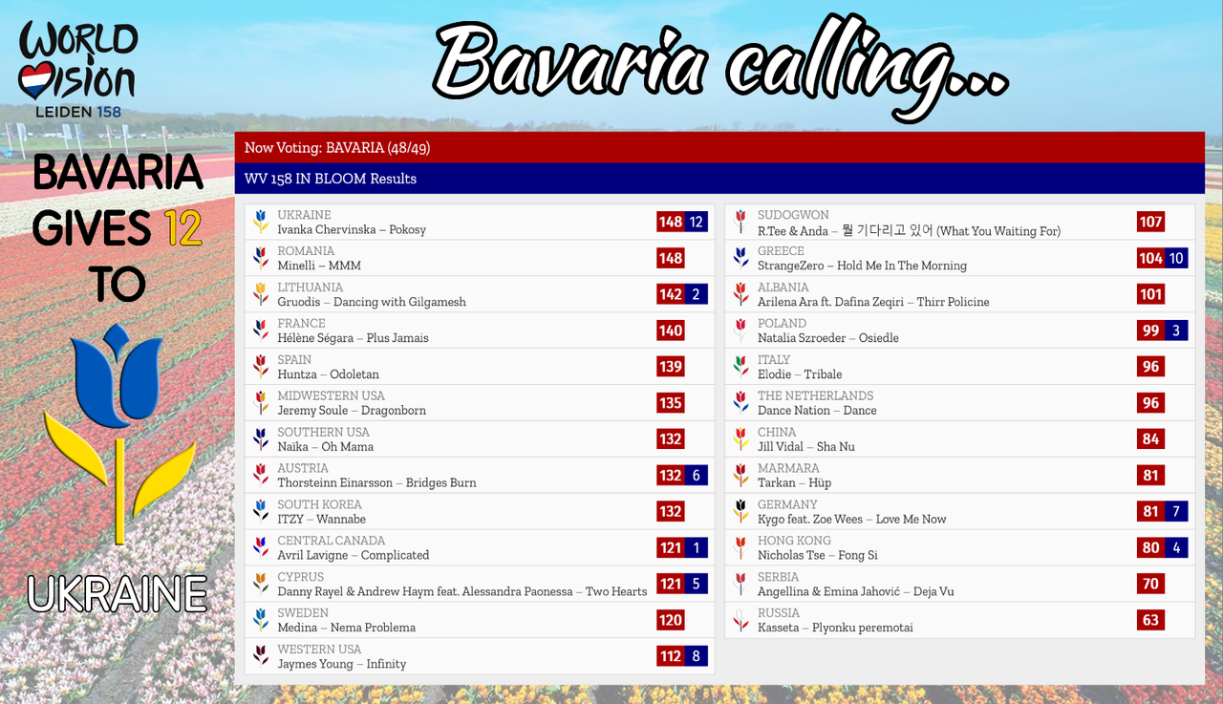Click the Worldvision Leiden 158 logo
Image resolution: width=1223 pixels, height=704 pixels.
[x=78, y=72]
